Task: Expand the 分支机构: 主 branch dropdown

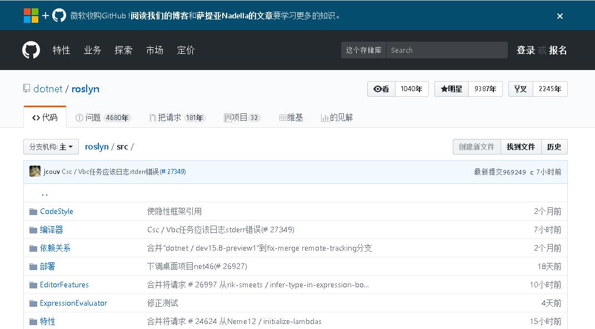Action: [x=51, y=147]
